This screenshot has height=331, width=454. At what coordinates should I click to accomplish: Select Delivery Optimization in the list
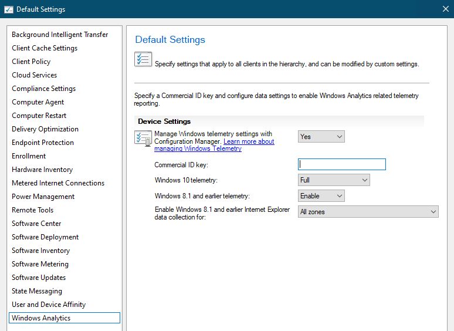(x=45, y=129)
